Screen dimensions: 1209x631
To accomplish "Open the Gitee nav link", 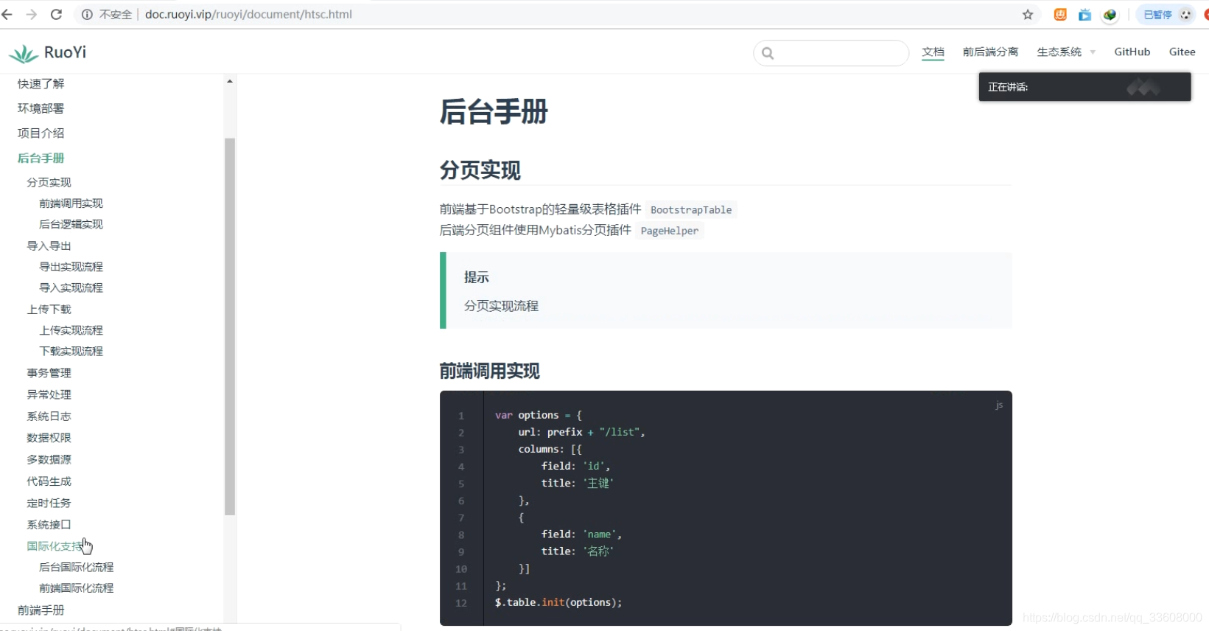I will pyautogui.click(x=1182, y=52).
